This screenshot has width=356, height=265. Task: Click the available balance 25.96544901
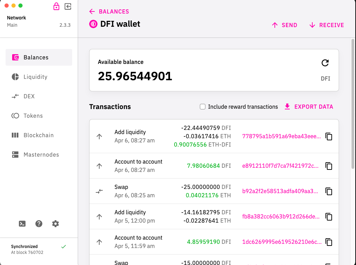(x=135, y=76)
